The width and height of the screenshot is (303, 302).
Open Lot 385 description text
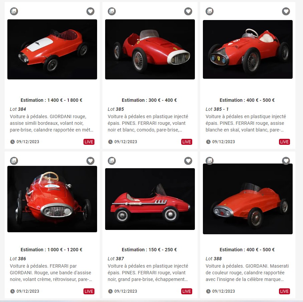pyautogui.click(x=148, y=123)
